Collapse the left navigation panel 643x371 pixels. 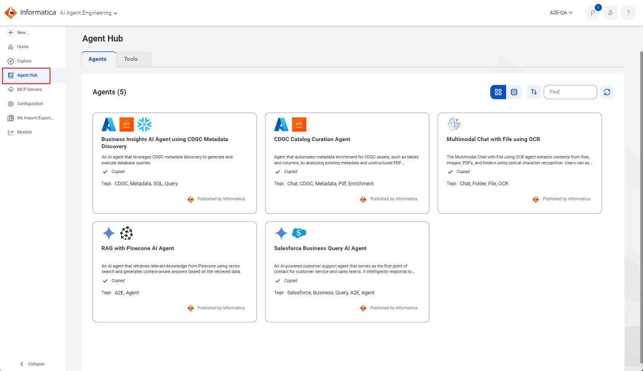[x=32, y=364]
